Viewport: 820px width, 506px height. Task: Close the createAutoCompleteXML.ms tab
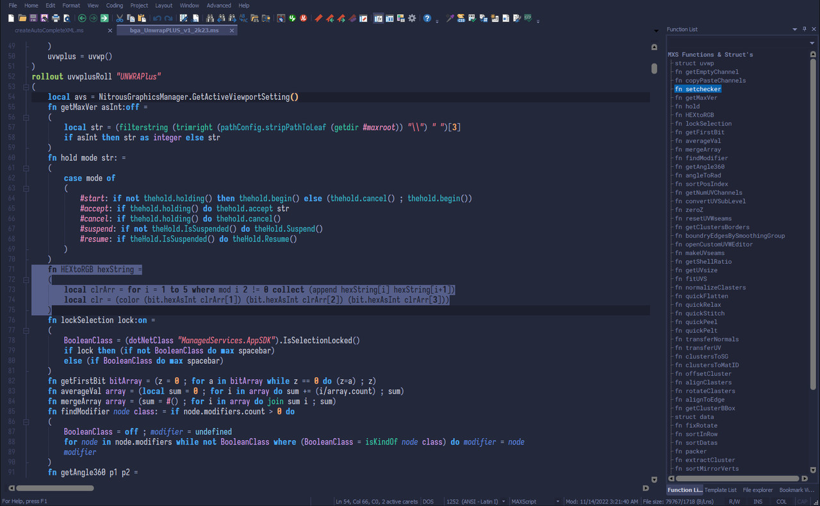(x=110, y=30)
